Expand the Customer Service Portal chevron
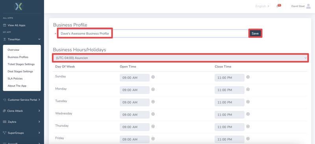Viewport: 315px width, 144px height. pos(39,100)
